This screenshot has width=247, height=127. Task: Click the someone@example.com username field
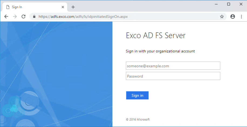point(173,66)
